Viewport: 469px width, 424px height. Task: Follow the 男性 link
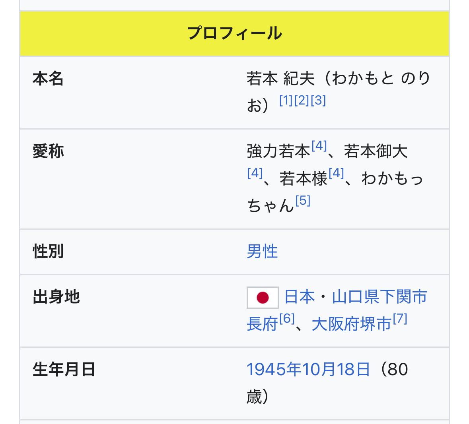coord(262,252)
